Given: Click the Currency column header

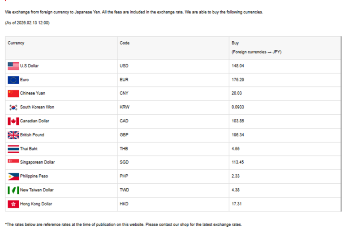Looking at the screenshot, I should click(16, 43).
